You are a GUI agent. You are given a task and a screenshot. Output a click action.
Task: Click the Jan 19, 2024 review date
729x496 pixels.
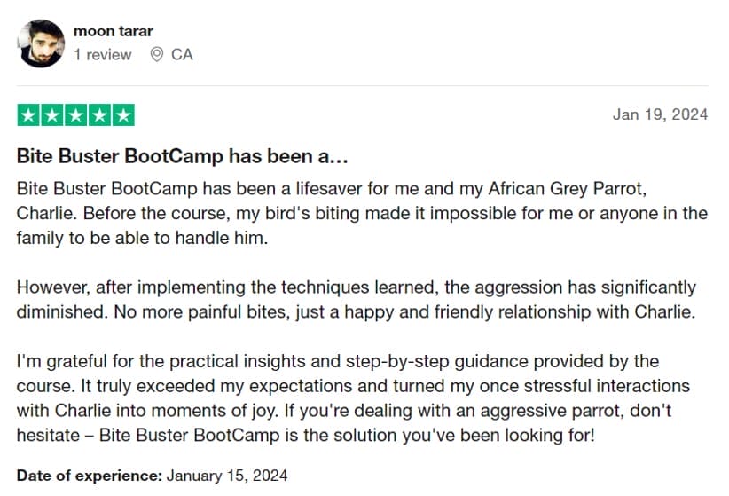coord(660,114)
